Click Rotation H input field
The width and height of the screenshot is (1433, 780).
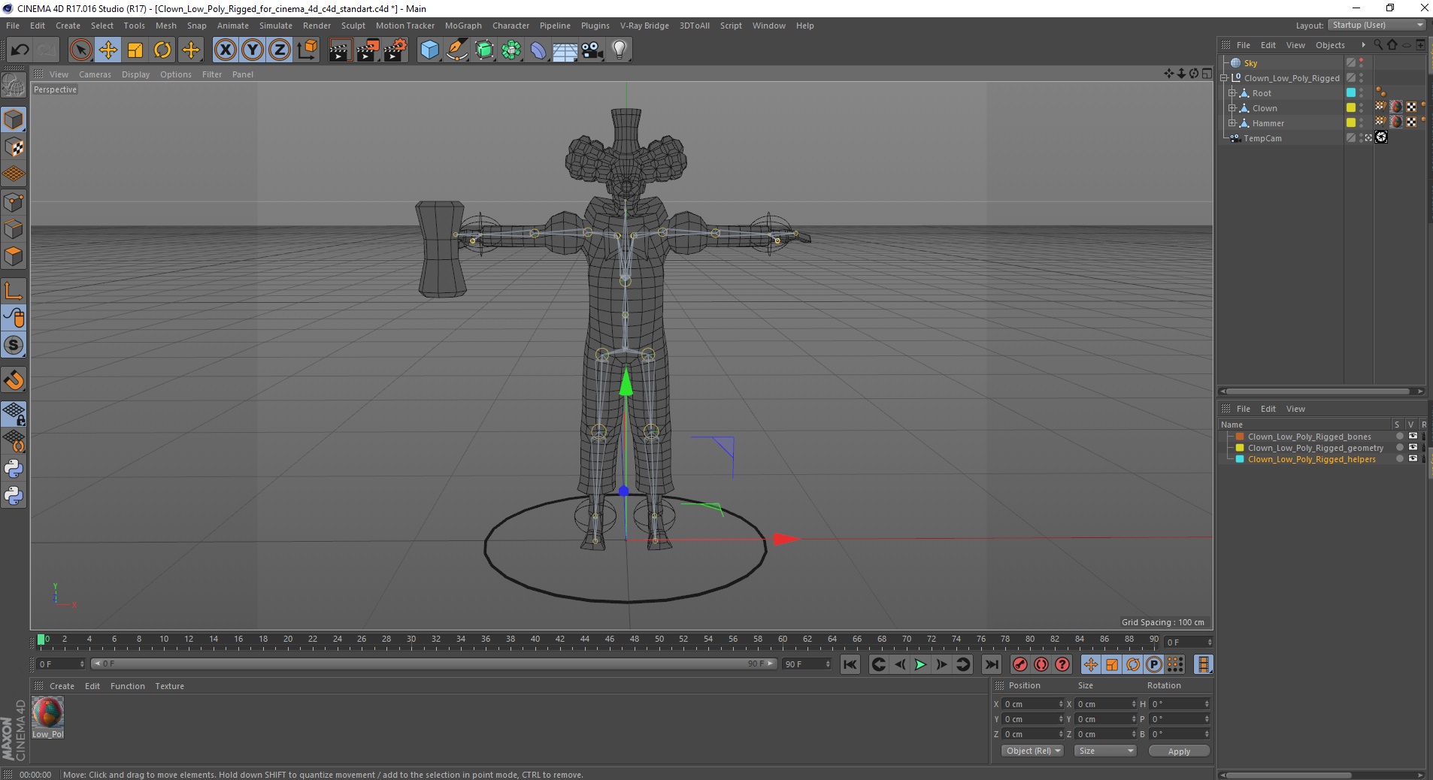tap(1180, 704)
